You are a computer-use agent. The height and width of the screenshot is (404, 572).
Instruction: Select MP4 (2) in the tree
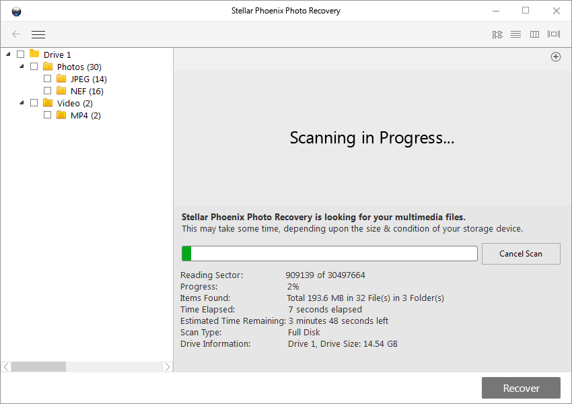tap(85, 115)
